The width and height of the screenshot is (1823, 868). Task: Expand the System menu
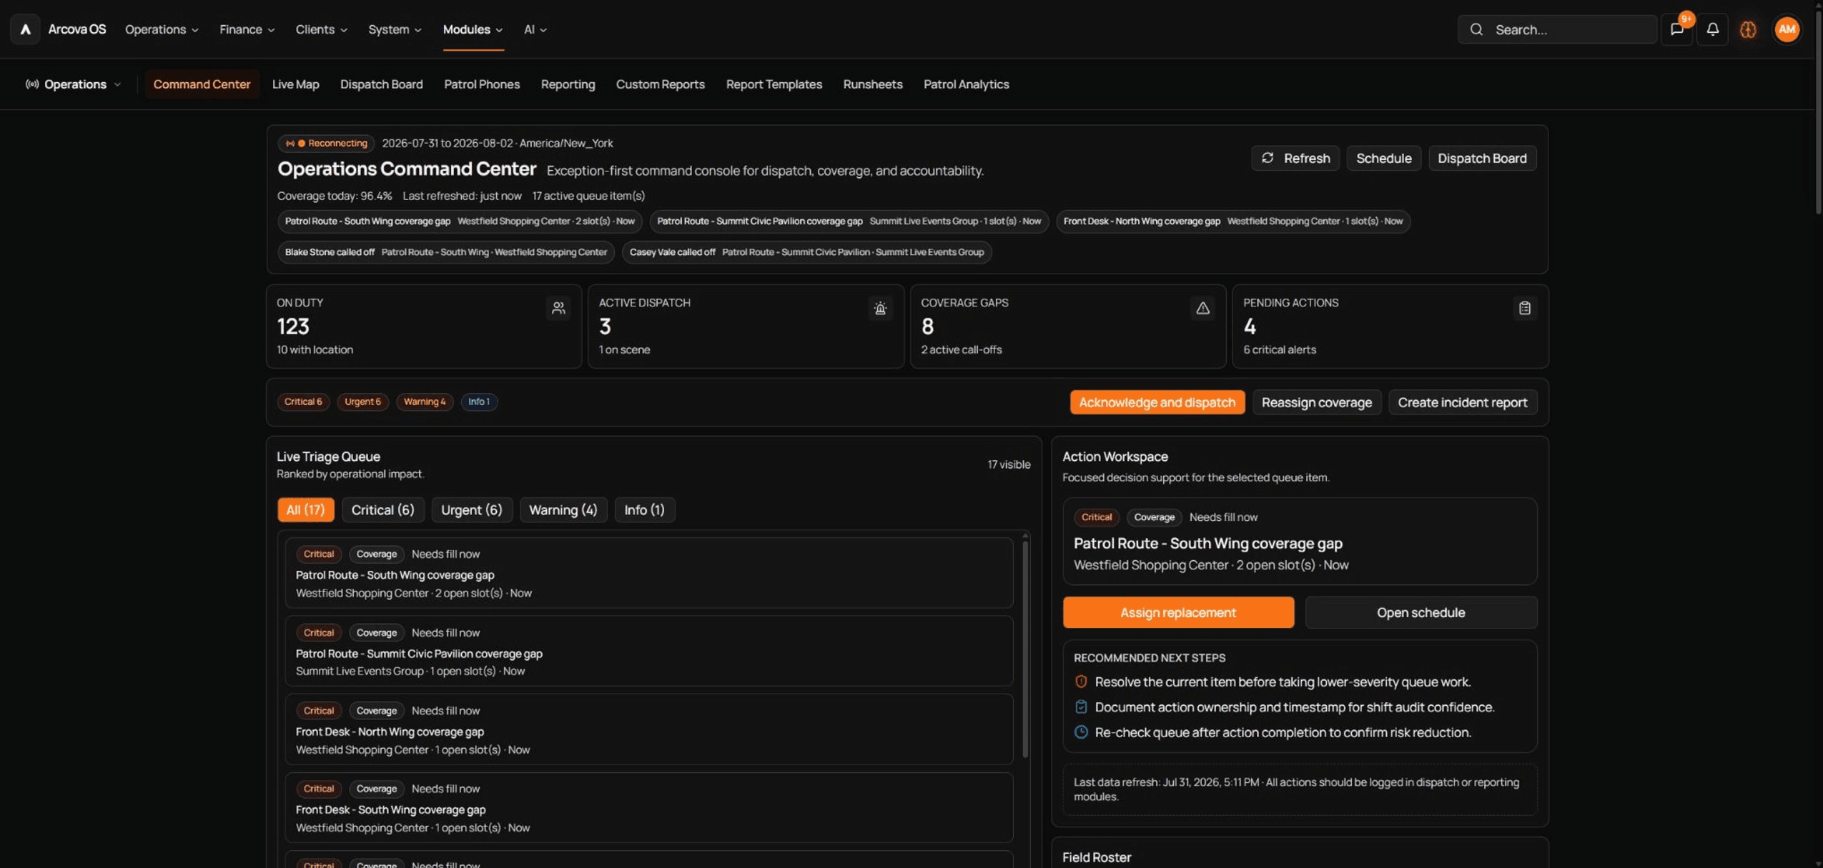pyautogui.click(x=395, y=29)
